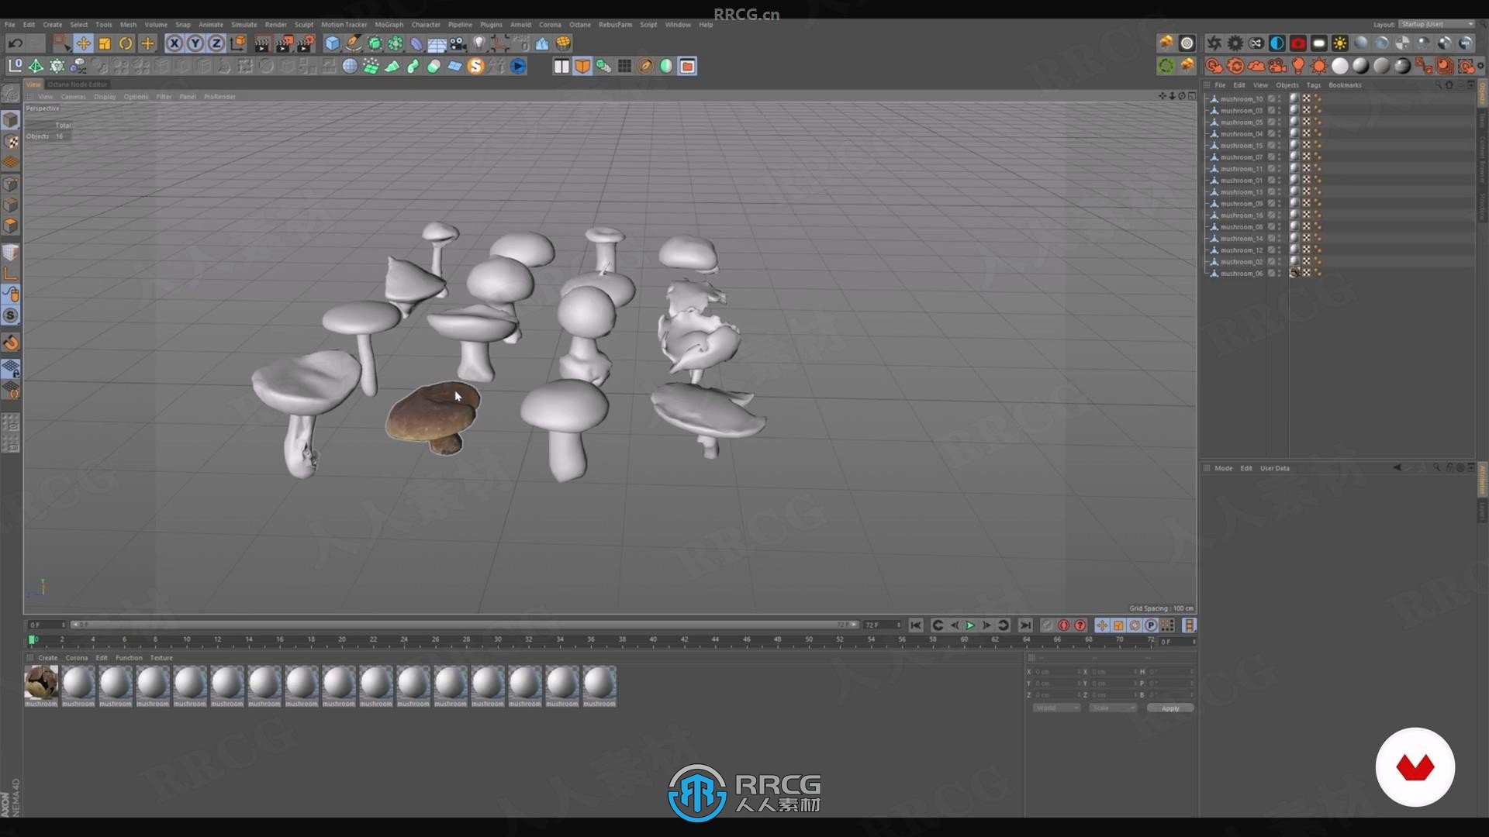Click the Undo arrow icon
The height and width of the screenshot is (837, 1489).
[15, 43]
